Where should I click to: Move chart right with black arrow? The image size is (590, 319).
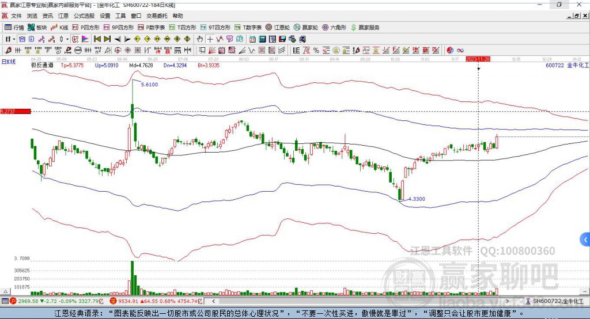[x=127, y=39]
